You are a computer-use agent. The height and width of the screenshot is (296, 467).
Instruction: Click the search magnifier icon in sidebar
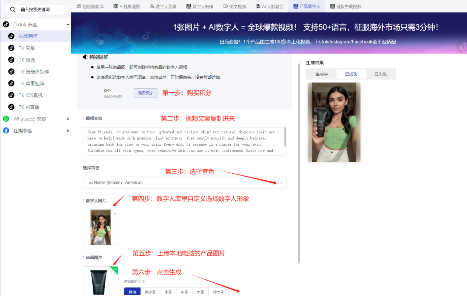point(13,9)
